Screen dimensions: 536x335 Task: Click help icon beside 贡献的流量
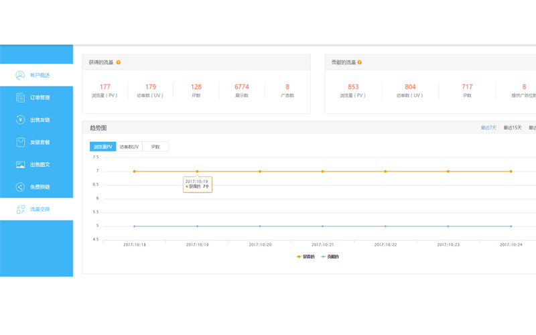[x=360, y=62]
